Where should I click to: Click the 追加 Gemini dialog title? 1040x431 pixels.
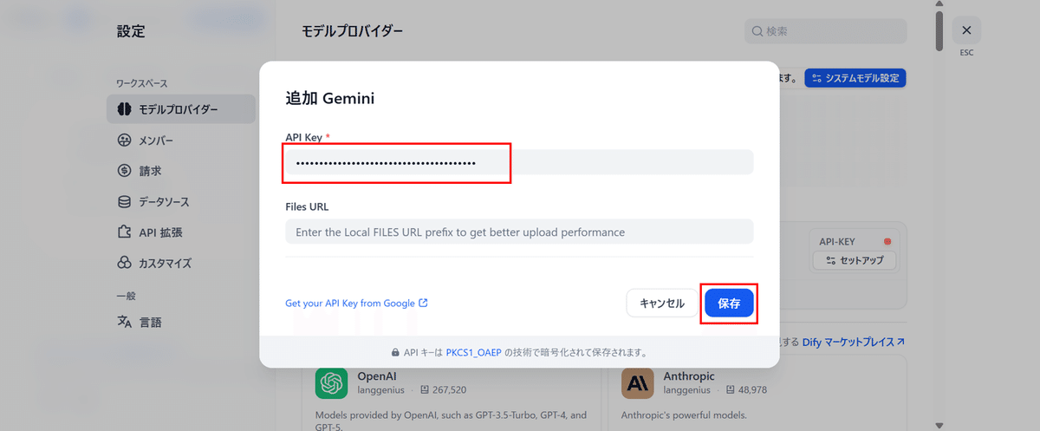click(x=330, y=98)
